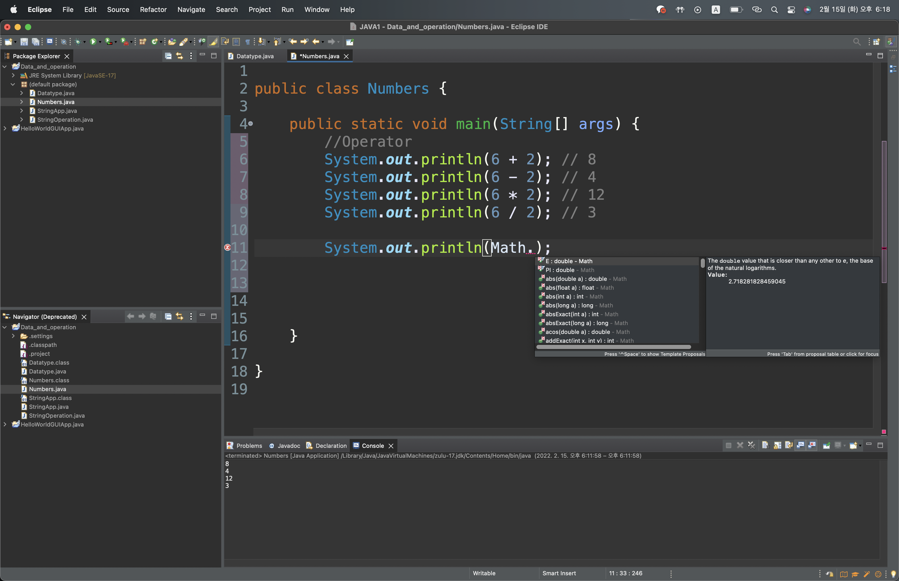Switch to the Datatype.java editor tab
Viewport: 899px width, 581px height.
click(255, 56)
